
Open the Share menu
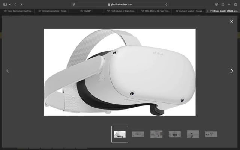[x=223, y=4]
